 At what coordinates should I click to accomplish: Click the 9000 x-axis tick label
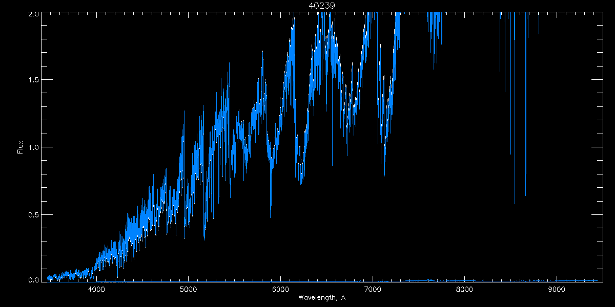(x=557, y=289)
